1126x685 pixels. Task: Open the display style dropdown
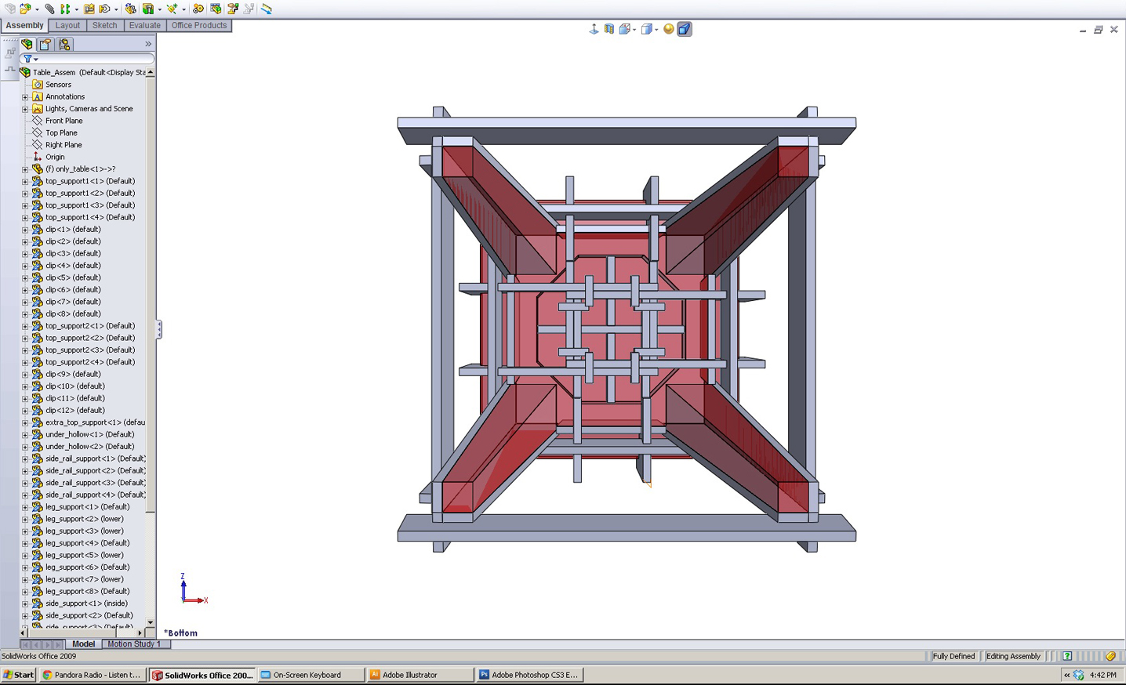click(656, 30)
